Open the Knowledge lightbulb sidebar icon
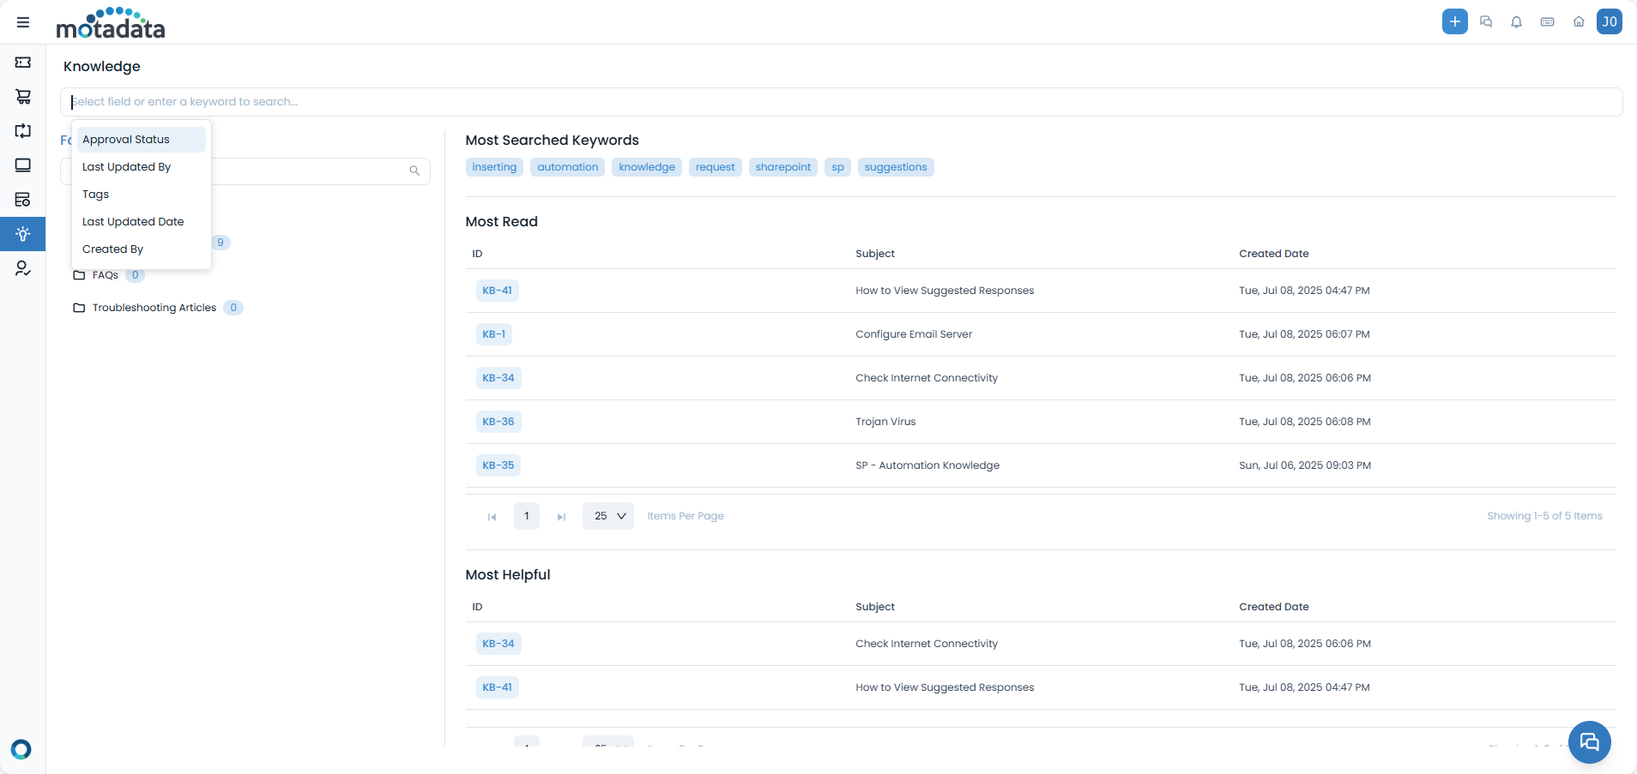Image resolution: width=1637 pixels, height=774 pixels. coord(23,234)
